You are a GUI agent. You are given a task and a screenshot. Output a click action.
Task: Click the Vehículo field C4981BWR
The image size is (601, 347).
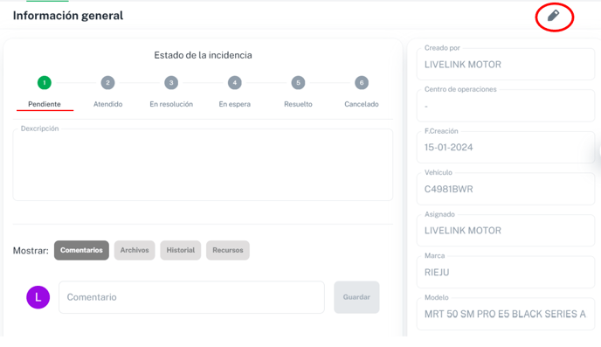[506, 189]
